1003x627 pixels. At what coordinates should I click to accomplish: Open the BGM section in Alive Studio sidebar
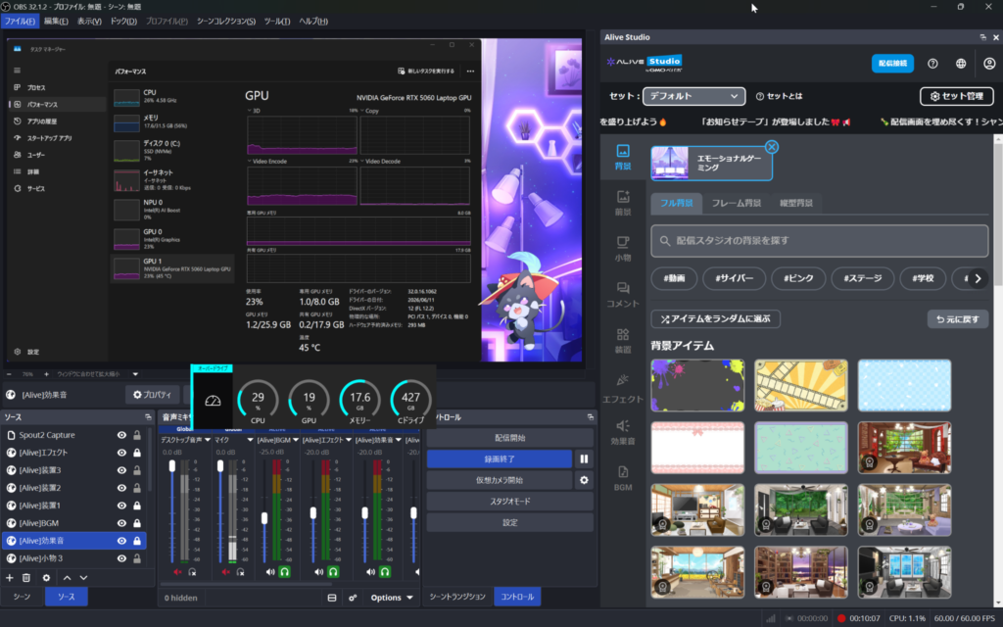coord(622,478)
